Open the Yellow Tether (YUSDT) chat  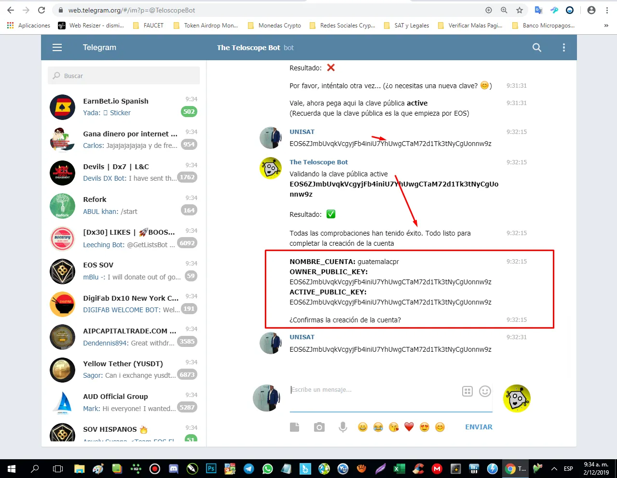point(124,370)
